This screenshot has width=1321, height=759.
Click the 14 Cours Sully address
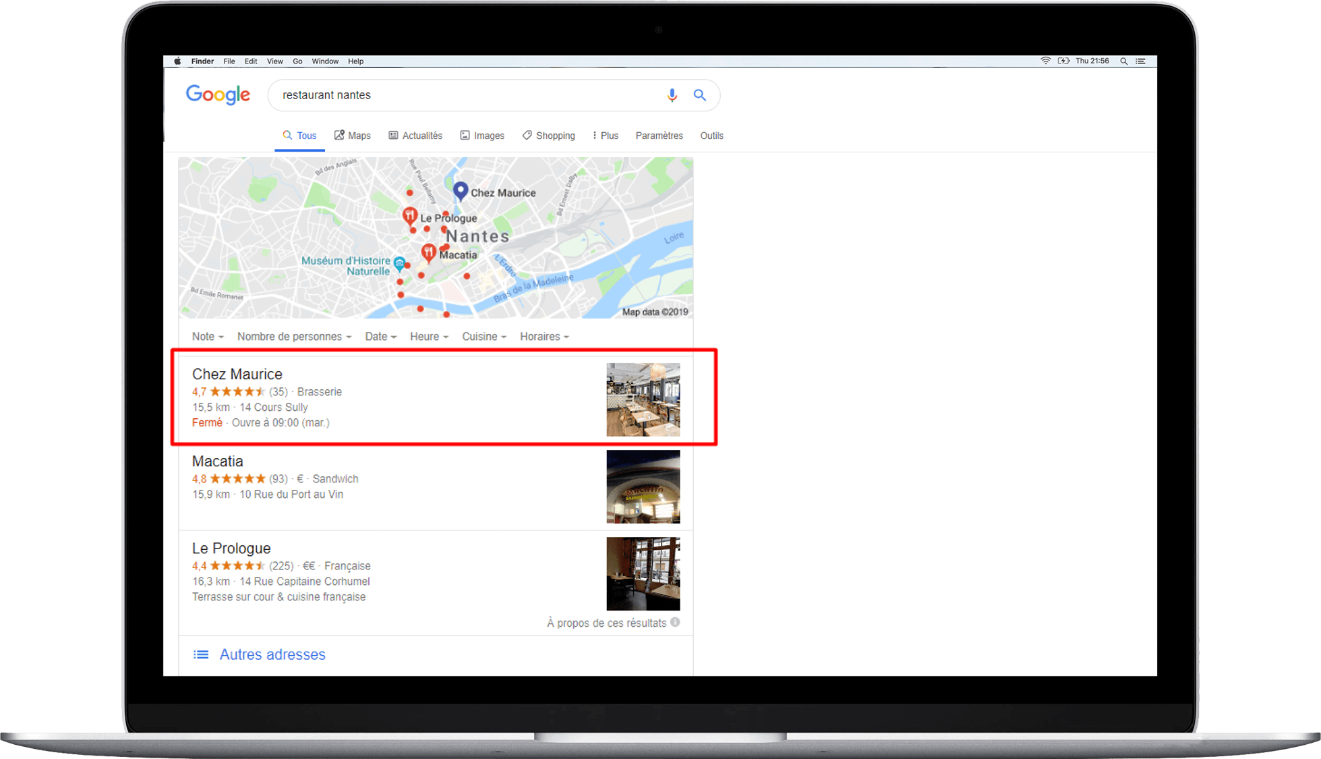(274, 407)
